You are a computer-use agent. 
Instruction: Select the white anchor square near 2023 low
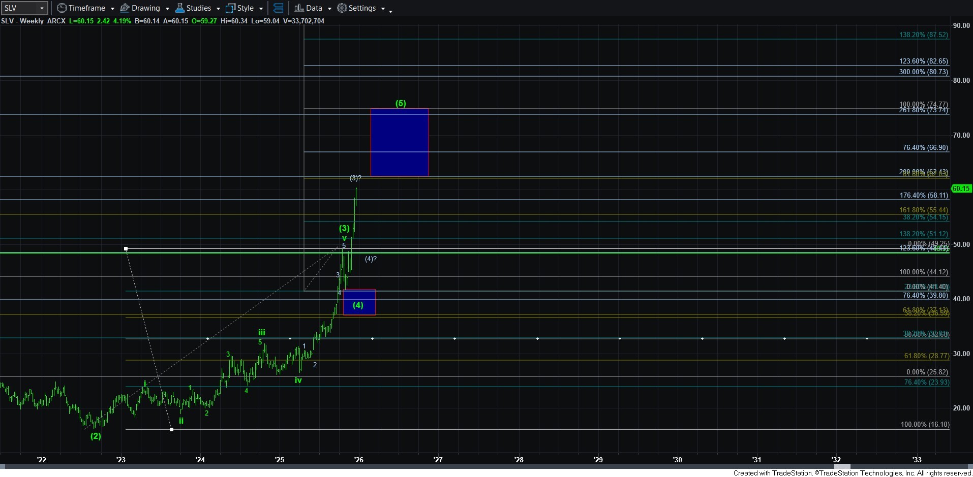click(171, 429)
